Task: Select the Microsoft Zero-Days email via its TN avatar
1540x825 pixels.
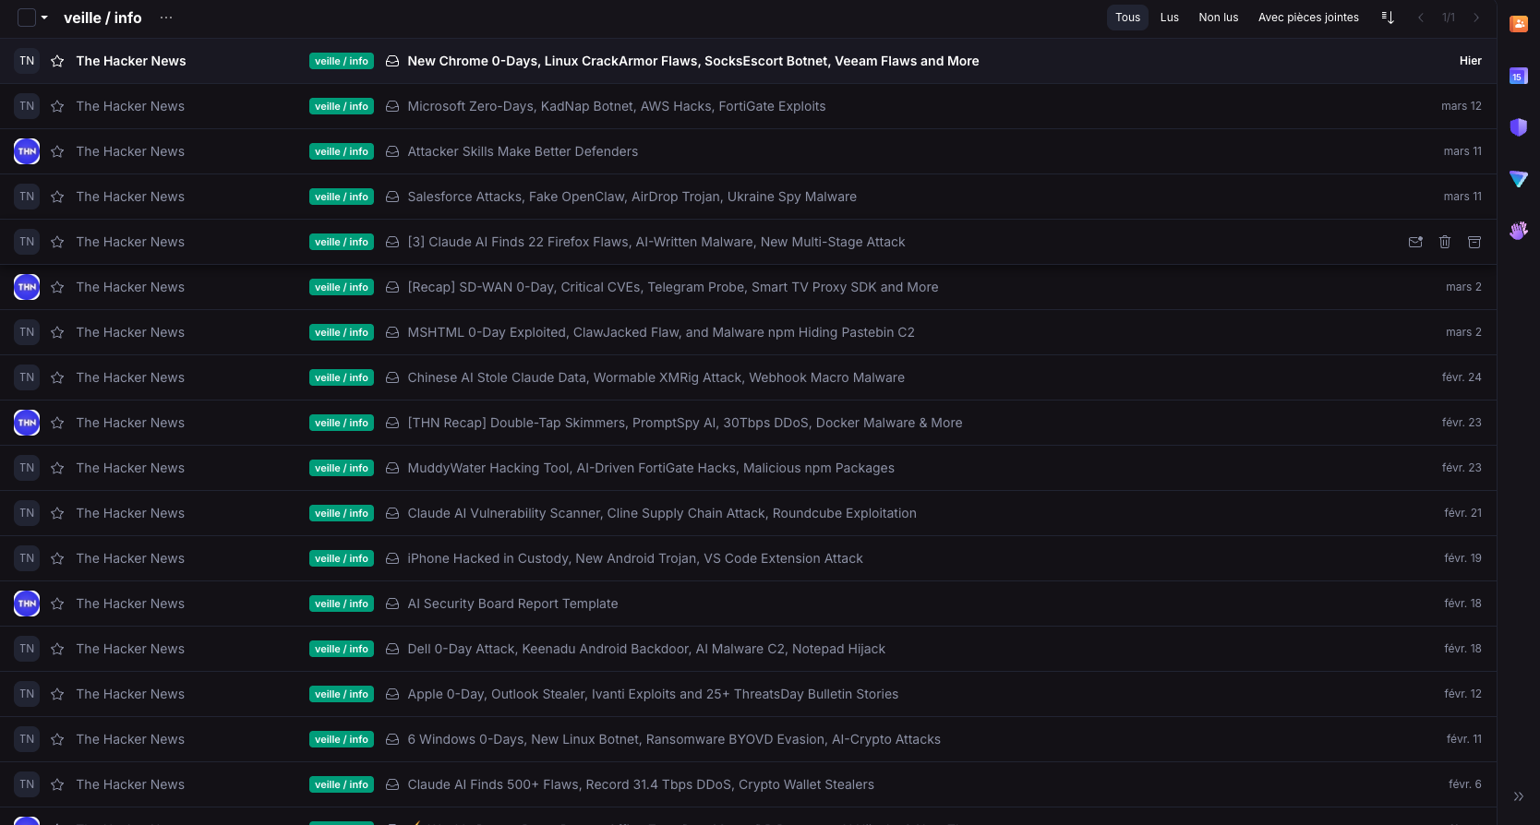Action: coord(27,106)
